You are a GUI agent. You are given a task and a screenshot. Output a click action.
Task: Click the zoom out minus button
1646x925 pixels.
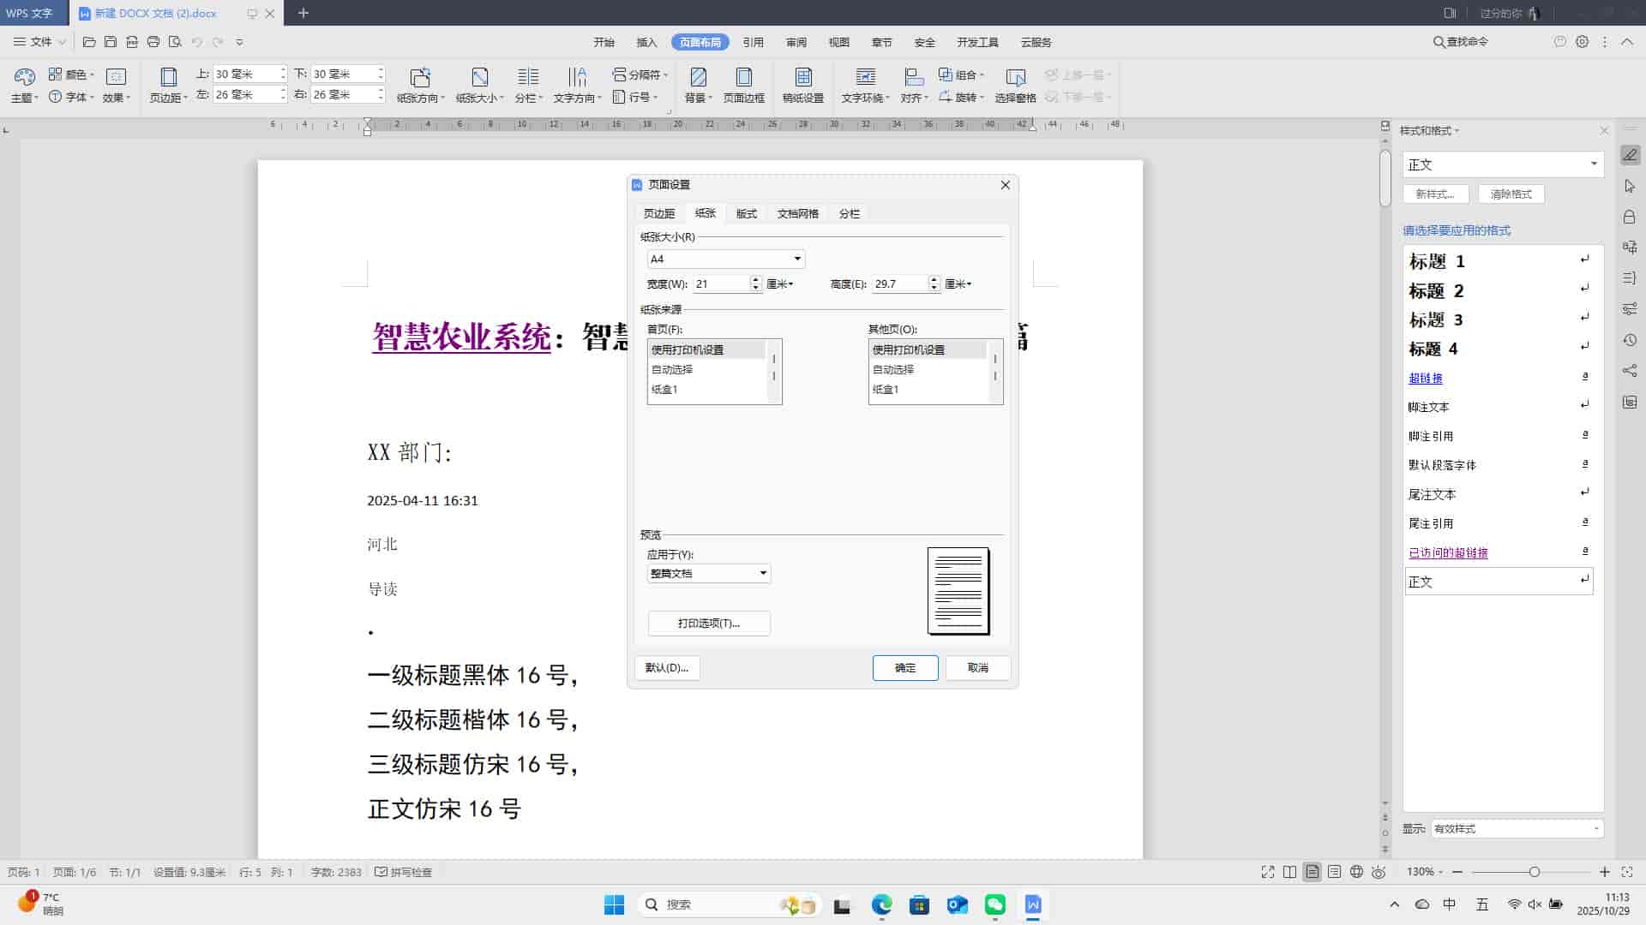tap(1457, 872)
